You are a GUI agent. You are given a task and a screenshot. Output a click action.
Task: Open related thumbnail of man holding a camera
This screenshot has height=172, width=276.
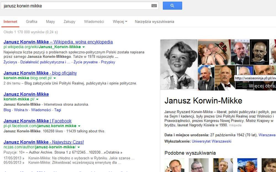tap(247, 165)
